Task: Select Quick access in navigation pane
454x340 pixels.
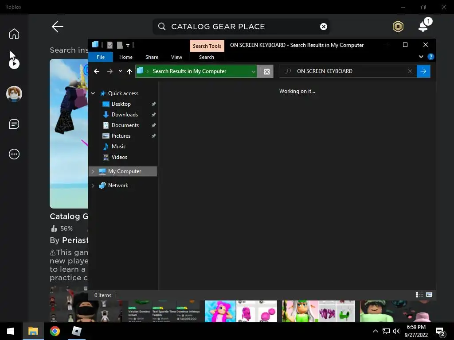Action: pos(123,93)
